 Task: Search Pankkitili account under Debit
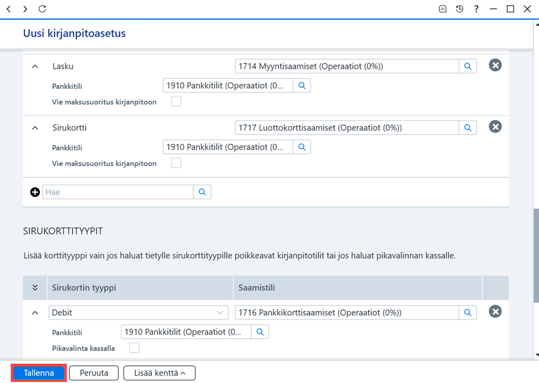coord(260,332)
